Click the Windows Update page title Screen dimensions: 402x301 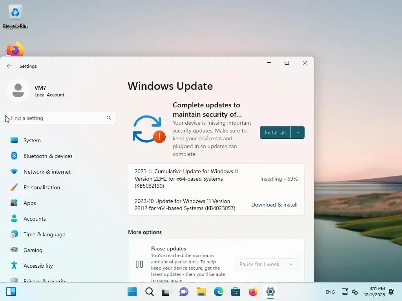pos(170,86)
